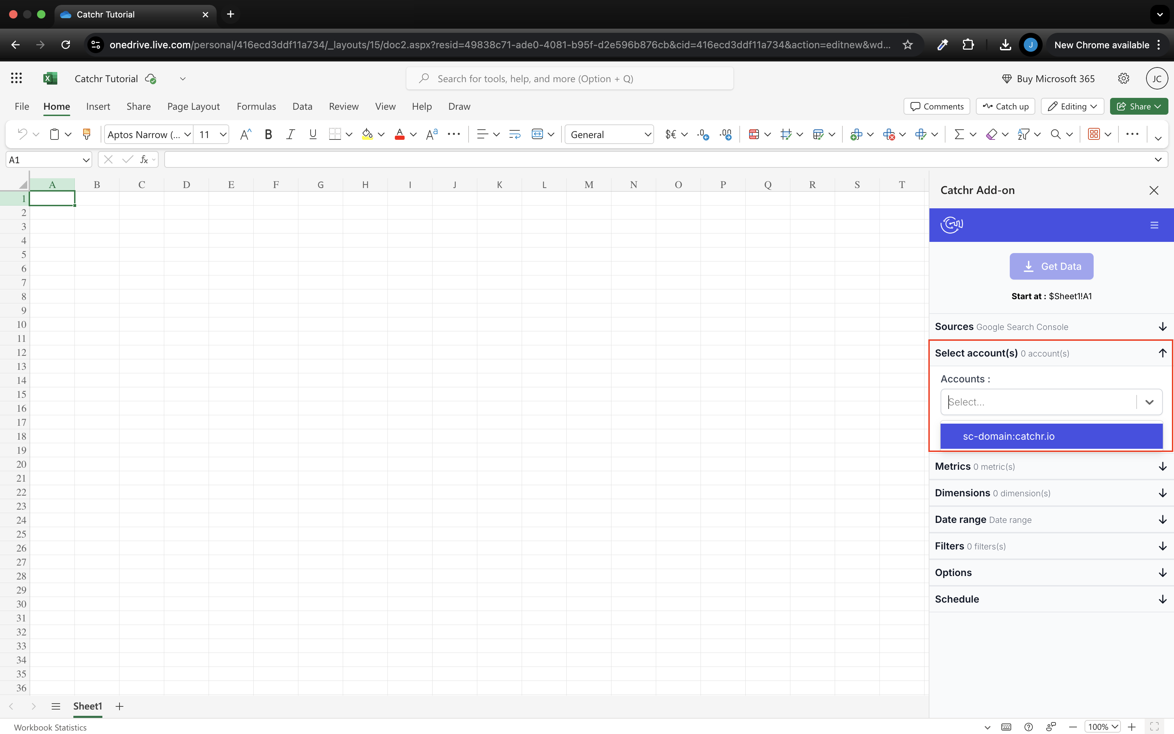Screen dimensions: 1174x734
Task: Open Conditional Formatting icon
Action: point(754,135)
